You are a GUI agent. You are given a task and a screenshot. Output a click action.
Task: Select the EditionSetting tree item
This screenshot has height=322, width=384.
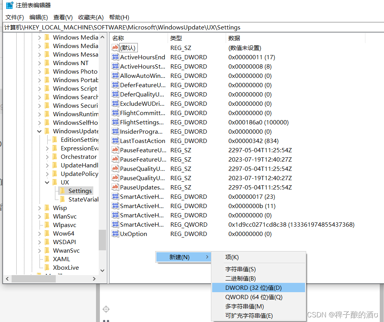[x=80, y=139]
